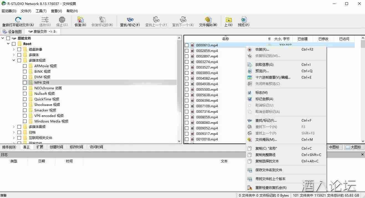Image resolution: width=365 pixels, height=198 pixels.
Task: Expand the 多媒体 folder node
Action: [x=14, y=55]
